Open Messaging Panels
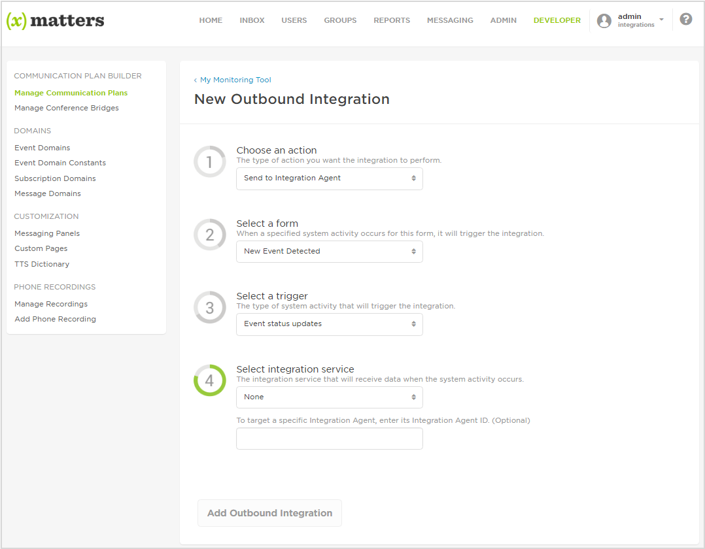Image resolution: width=705 pixels, height=549 pixels. click(47, 233)
